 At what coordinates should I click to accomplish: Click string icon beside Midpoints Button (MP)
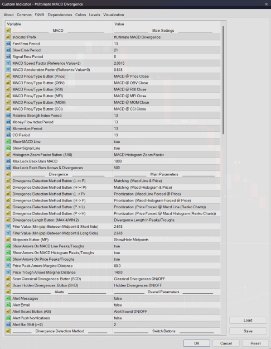(8, 240)
